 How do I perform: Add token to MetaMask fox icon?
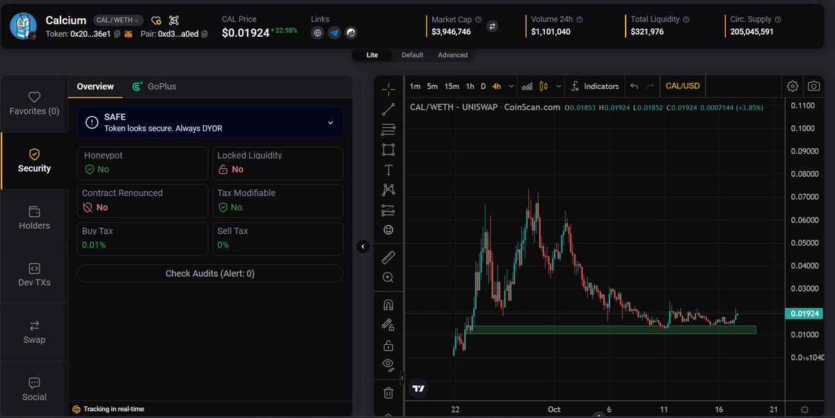click(128, 33)
